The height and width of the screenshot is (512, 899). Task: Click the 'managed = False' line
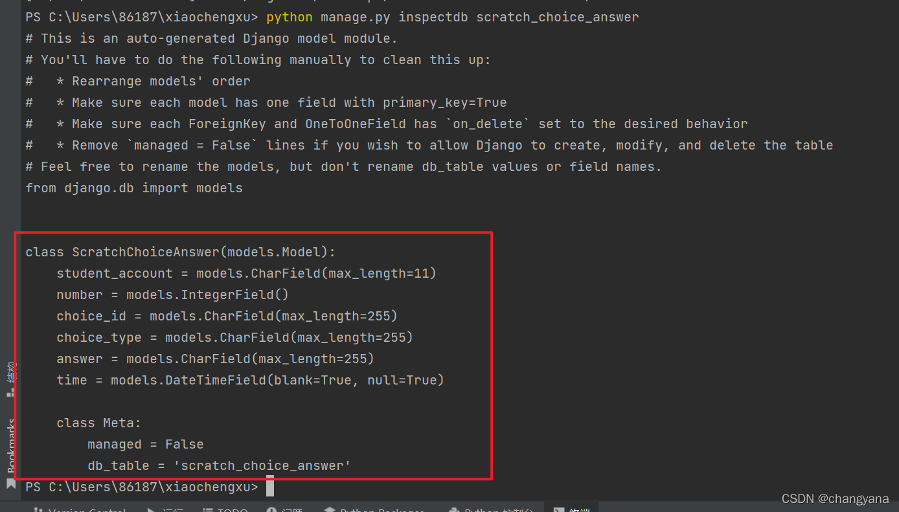pos(146,444)
